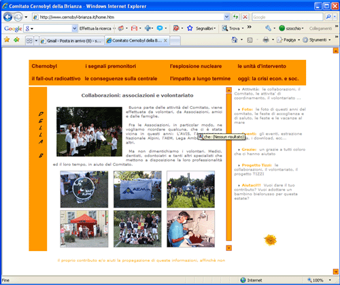The width and height of the screenshot is (340, 285).
Task: Switch to Gmail - Posta in arrivo tab
Action: (x=71, y=41)
